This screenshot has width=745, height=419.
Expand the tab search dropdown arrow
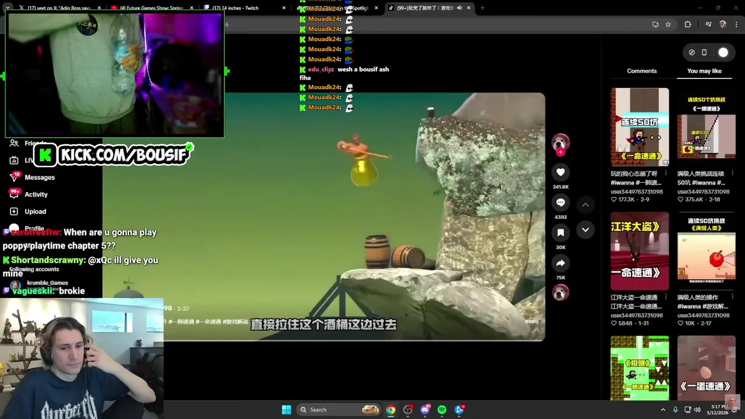click(x=8, y=8)
